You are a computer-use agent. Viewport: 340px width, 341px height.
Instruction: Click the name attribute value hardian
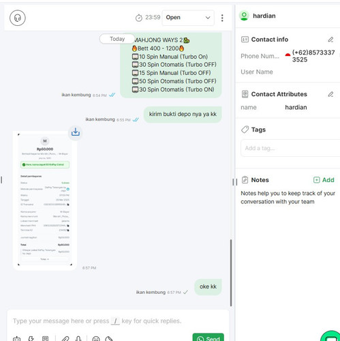click(296, 107)
